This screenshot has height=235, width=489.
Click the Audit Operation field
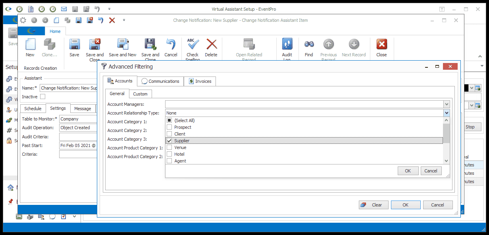78,128
